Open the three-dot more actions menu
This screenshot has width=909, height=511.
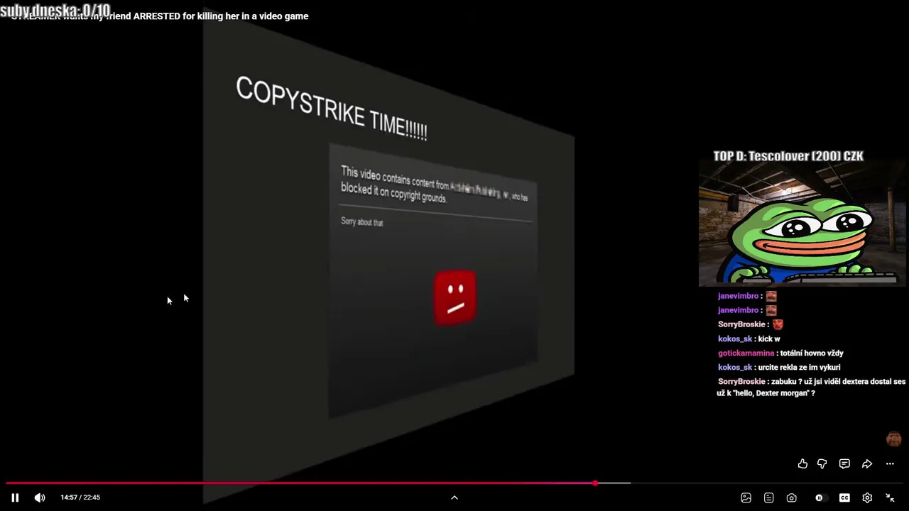[x=890, y=463]
